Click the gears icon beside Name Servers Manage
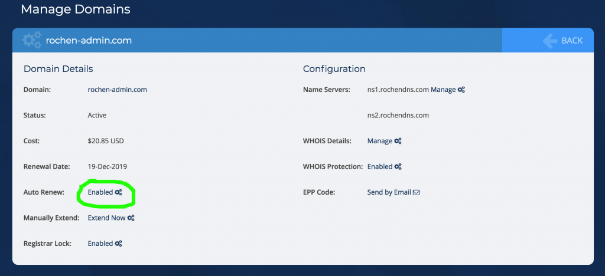The image size is (605, 276). [x=461, y=90]
